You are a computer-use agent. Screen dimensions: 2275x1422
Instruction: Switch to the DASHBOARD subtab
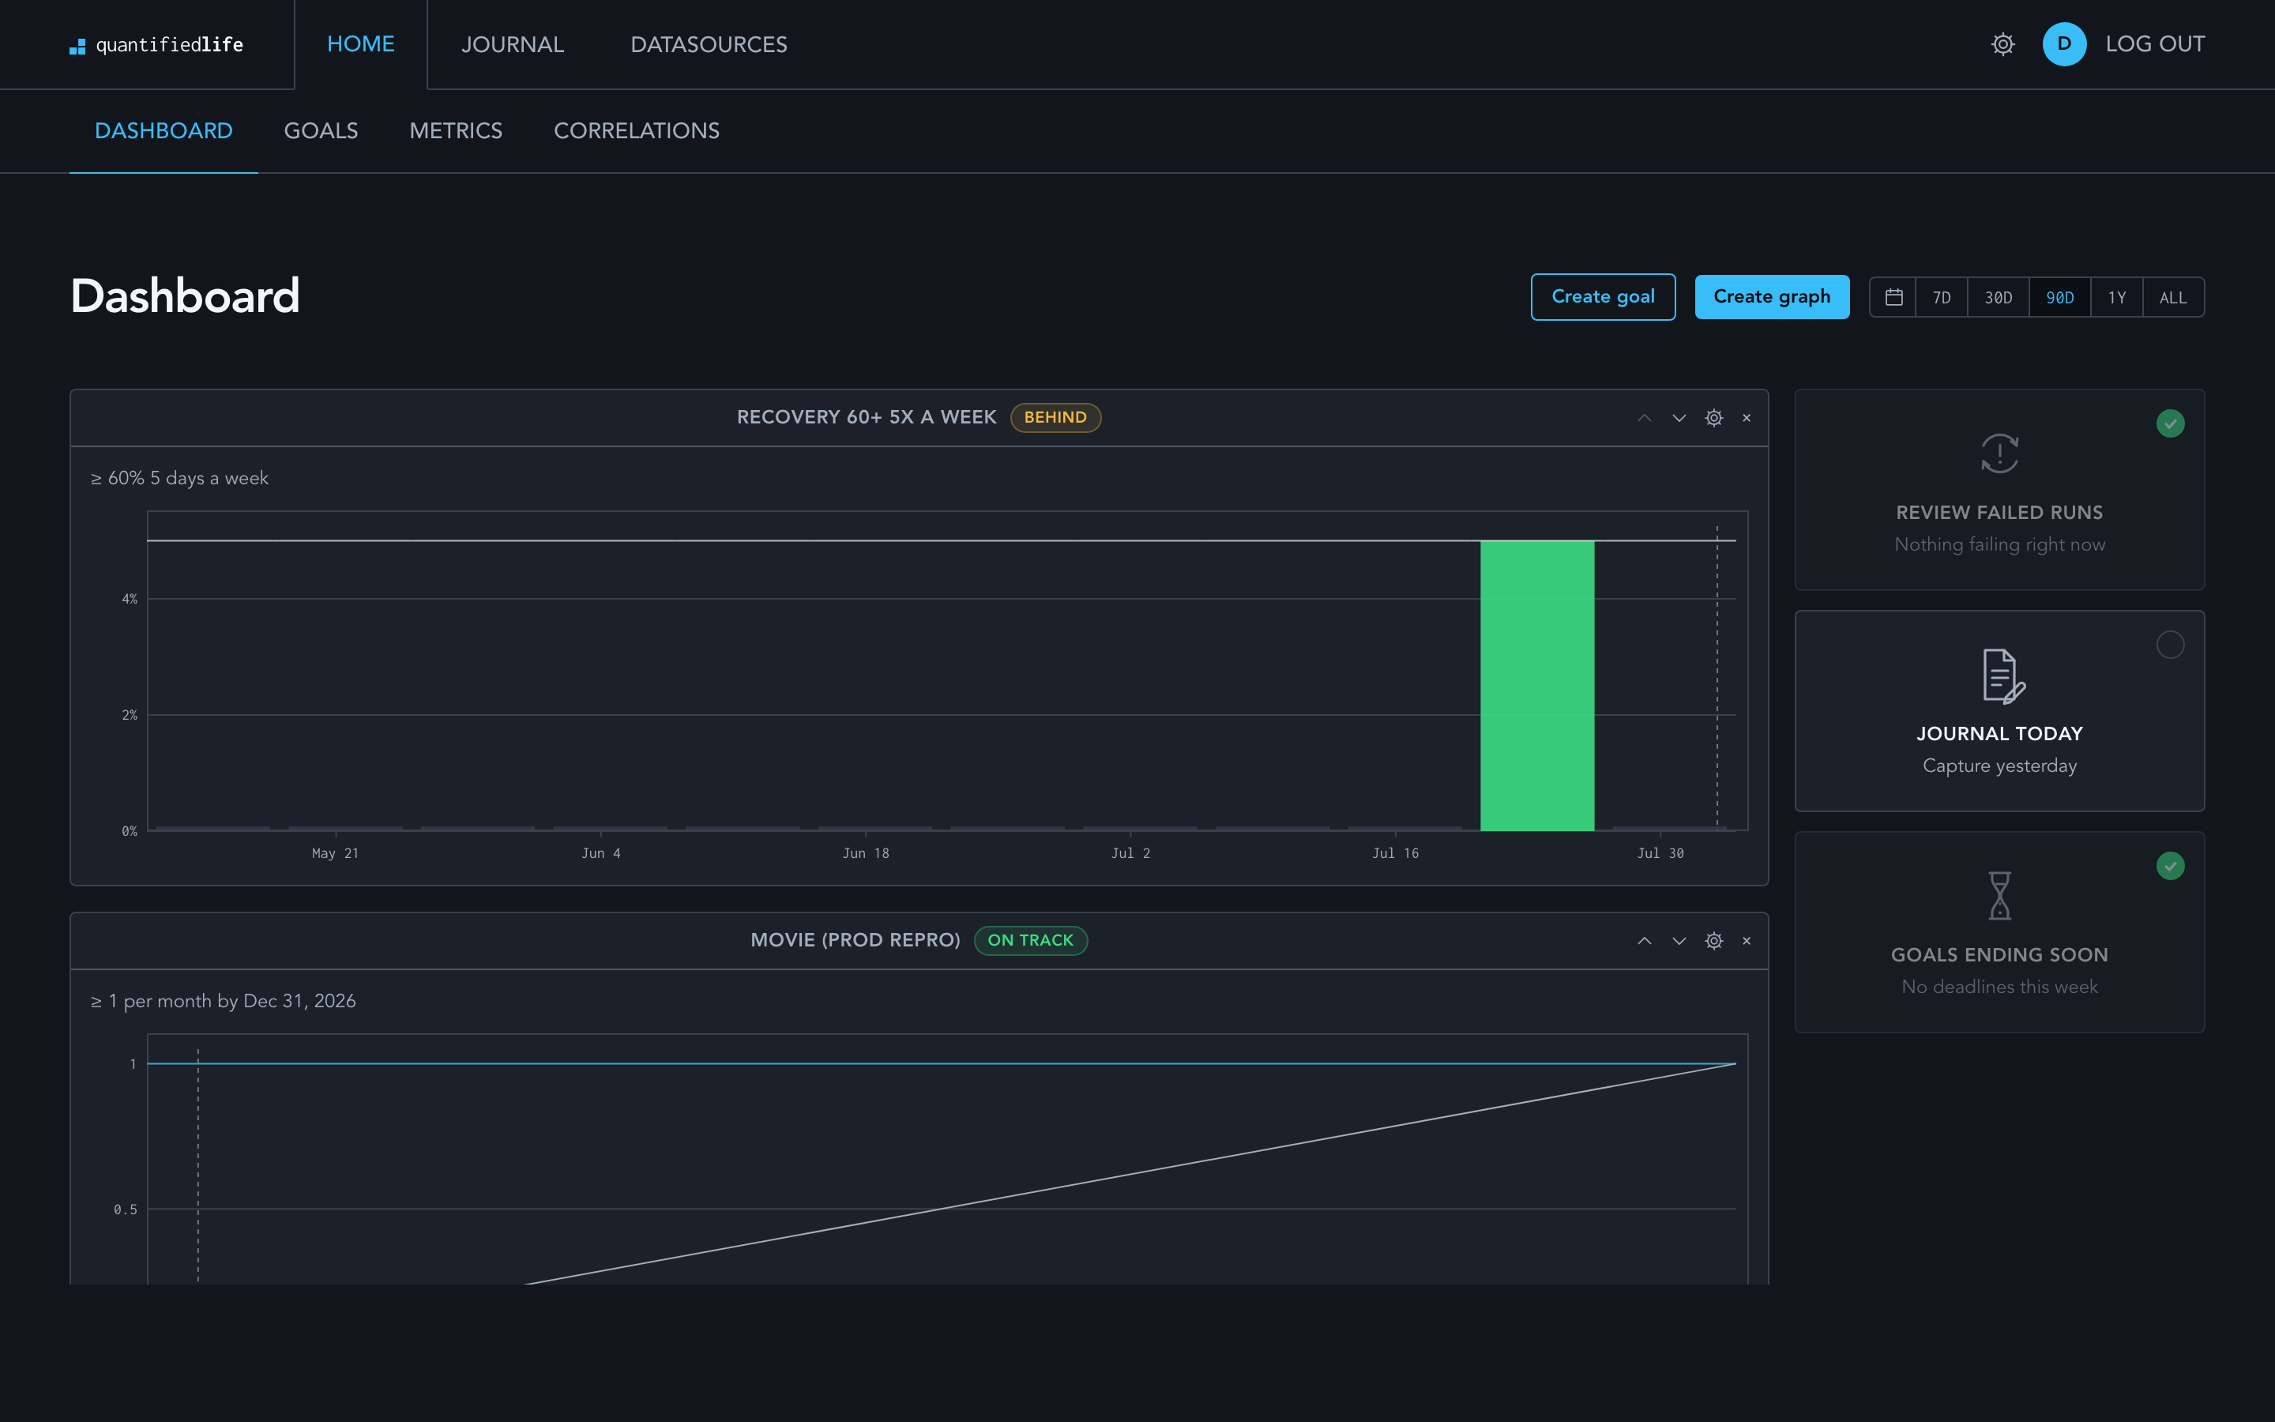164,130
